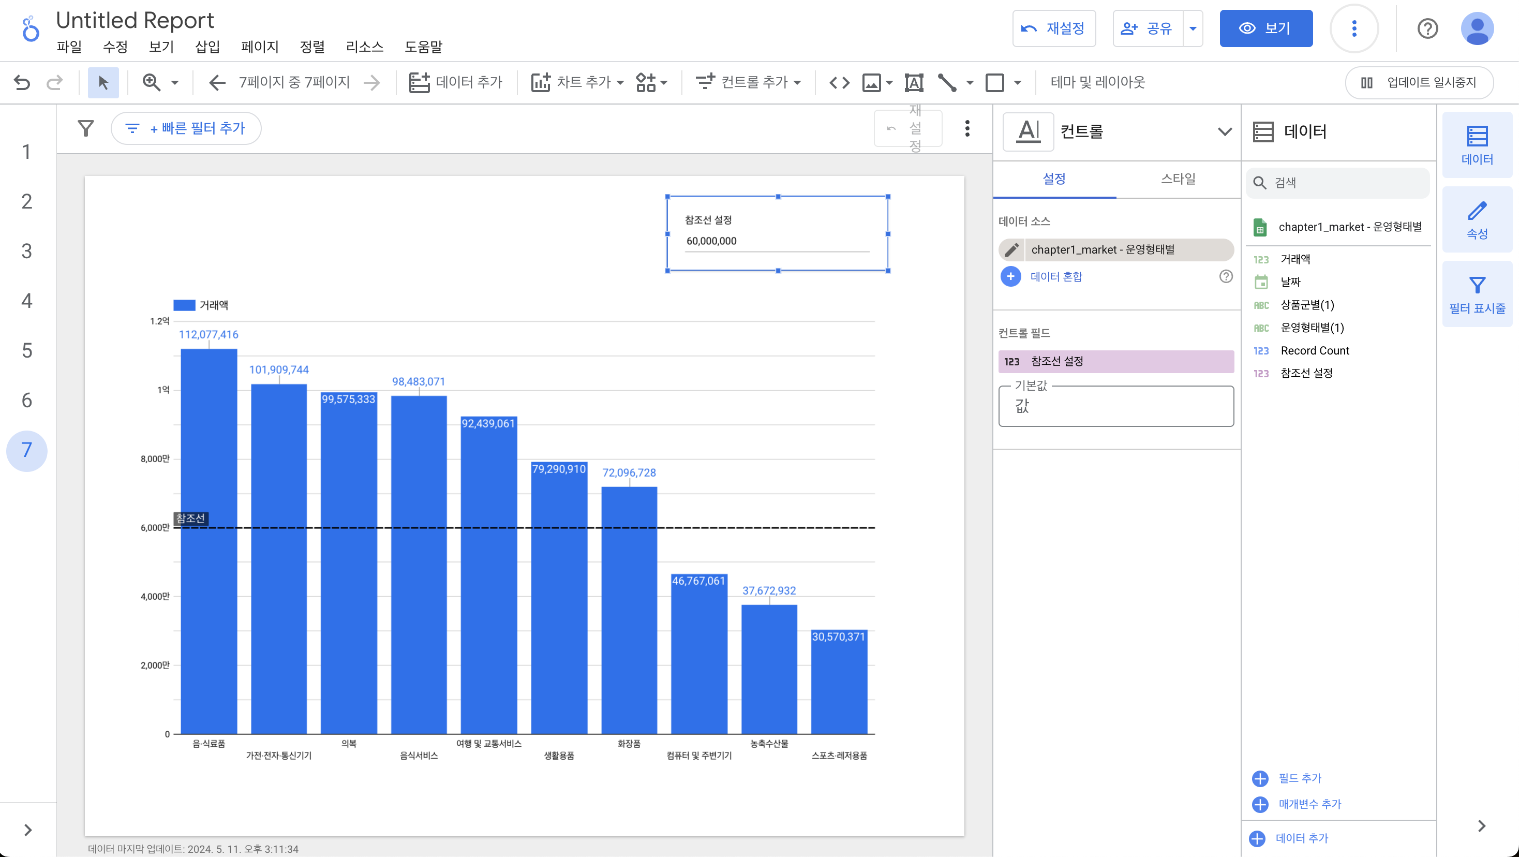Click the embed URL code icon
1519x857 pixels.
click(839, 82)
